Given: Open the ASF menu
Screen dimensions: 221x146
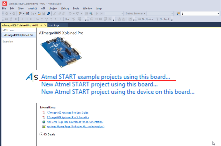Looking at the screenshot, I should tap(43, 8).
